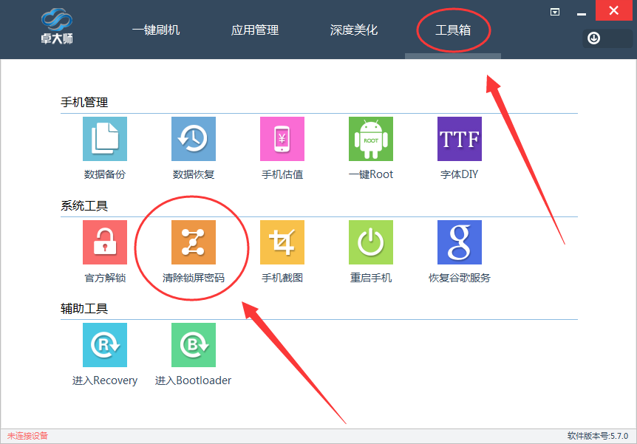
Task: Select the 官方解锁 official unlock tool
Action: click(104, 242)
